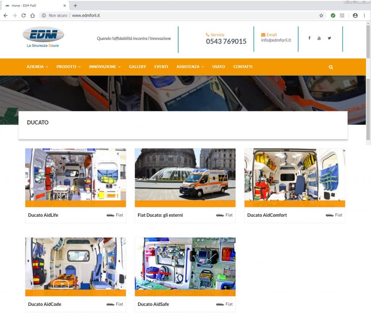Click the search magnifier in navbar
Viewport: 371px width, 332px height.
331,67
